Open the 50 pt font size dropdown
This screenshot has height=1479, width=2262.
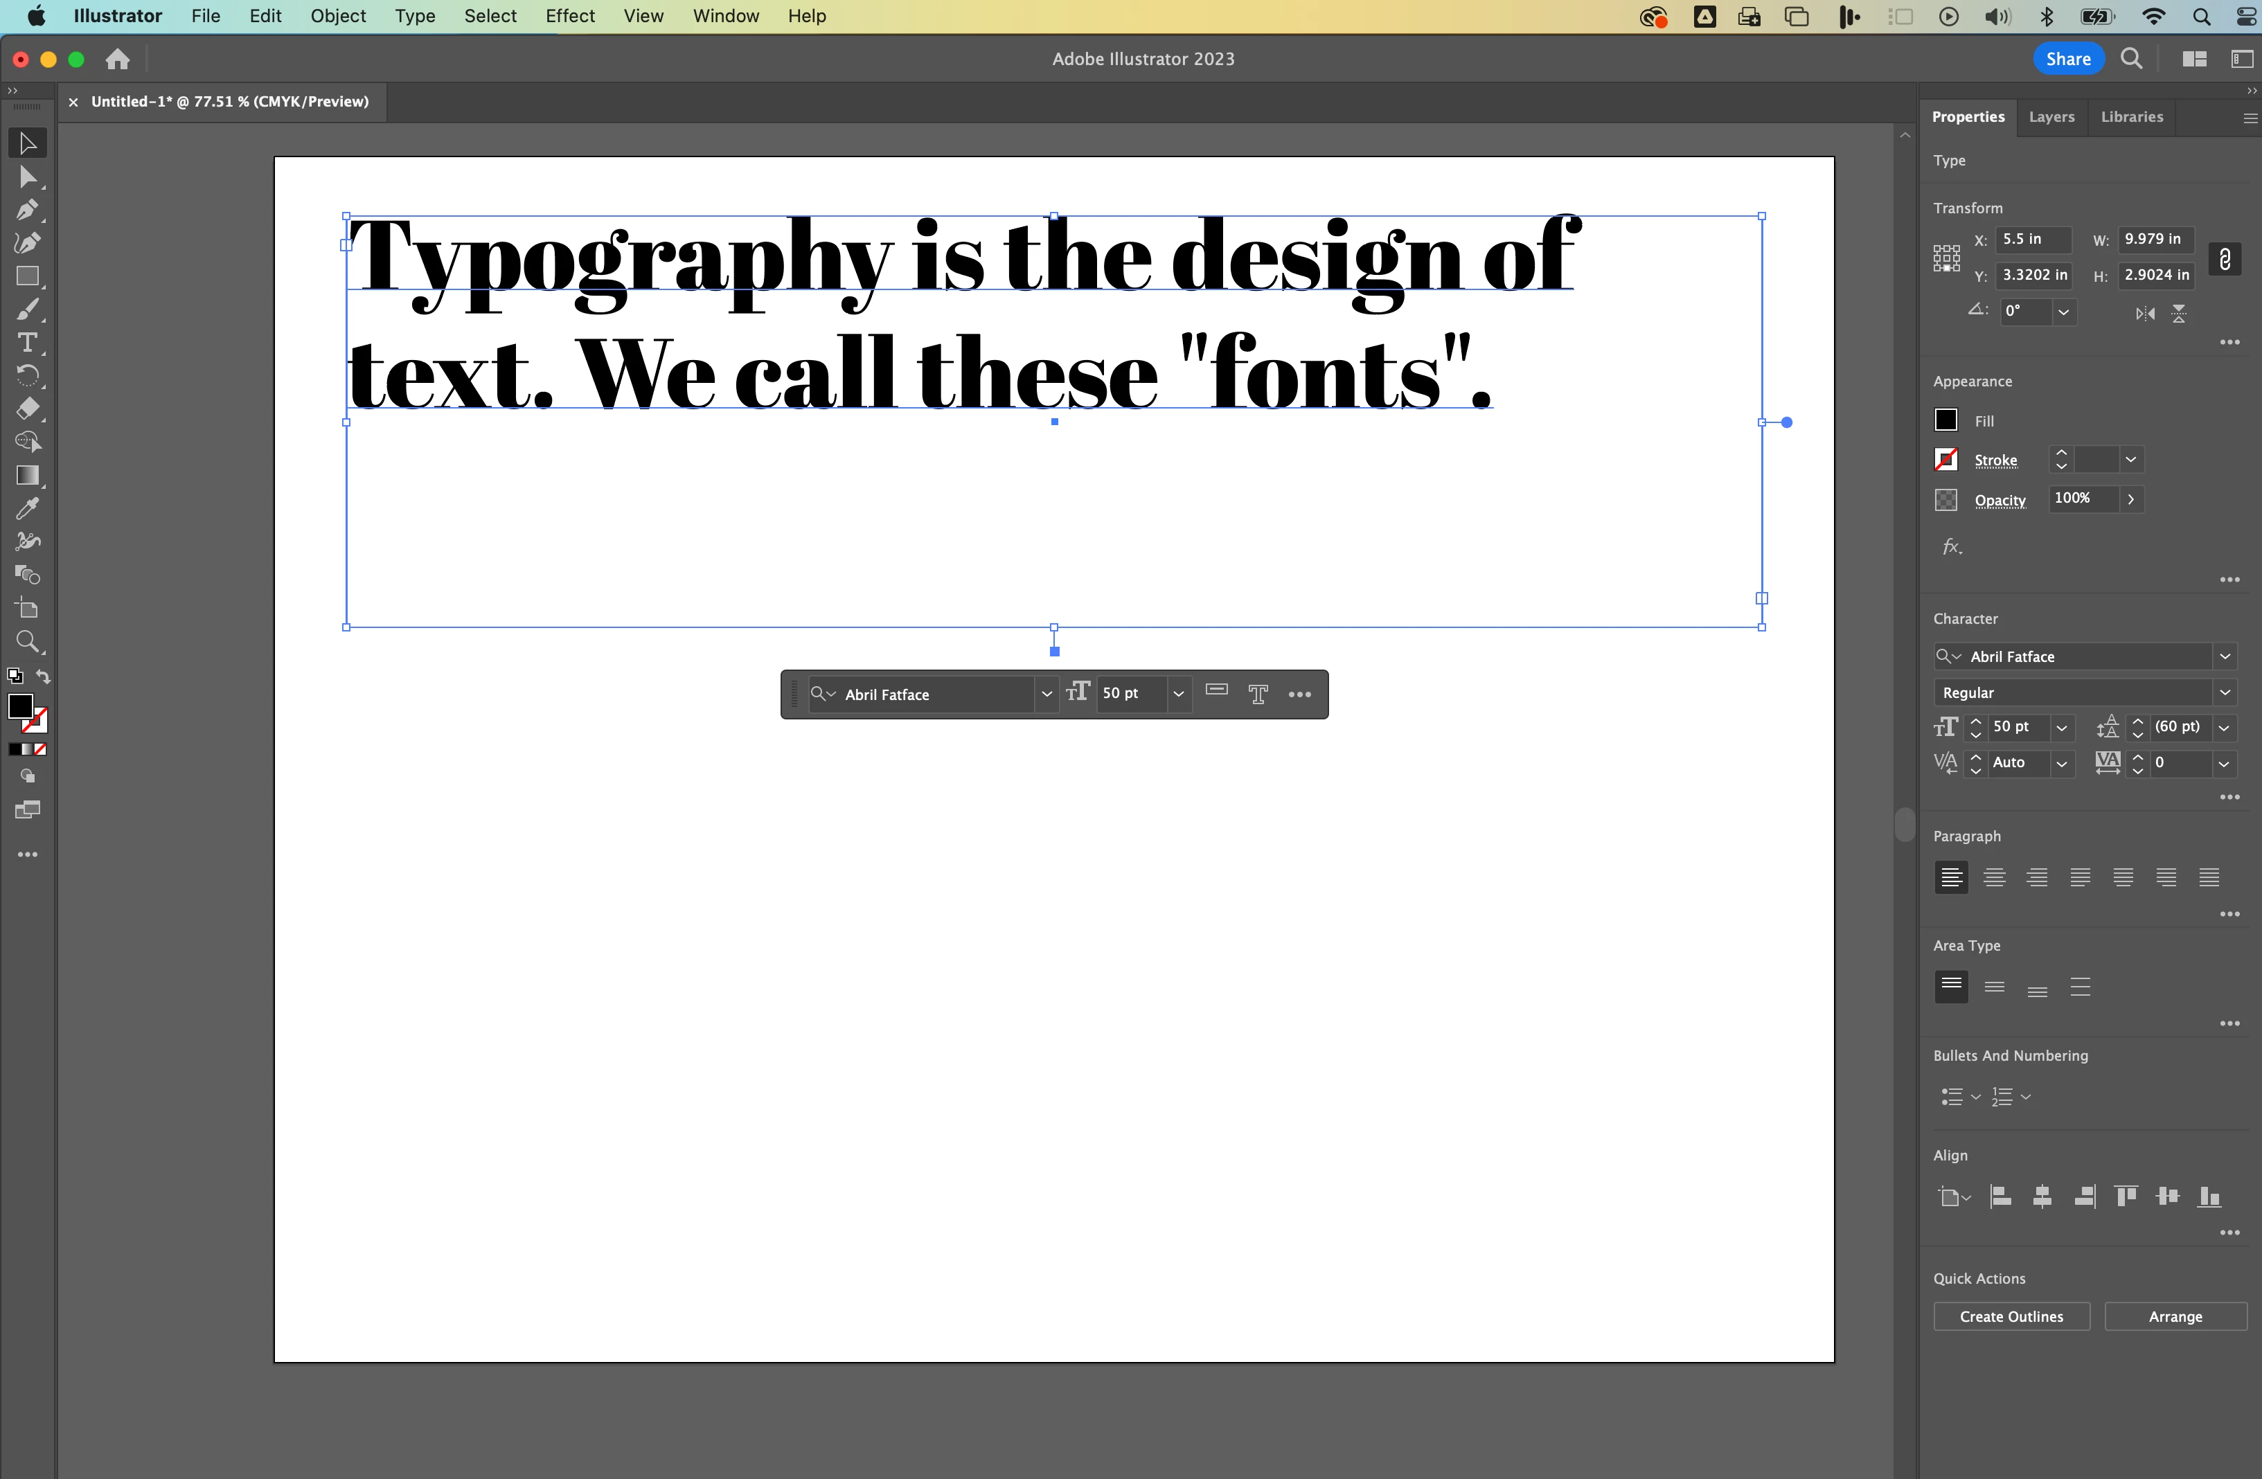[x=2061, y=728]
